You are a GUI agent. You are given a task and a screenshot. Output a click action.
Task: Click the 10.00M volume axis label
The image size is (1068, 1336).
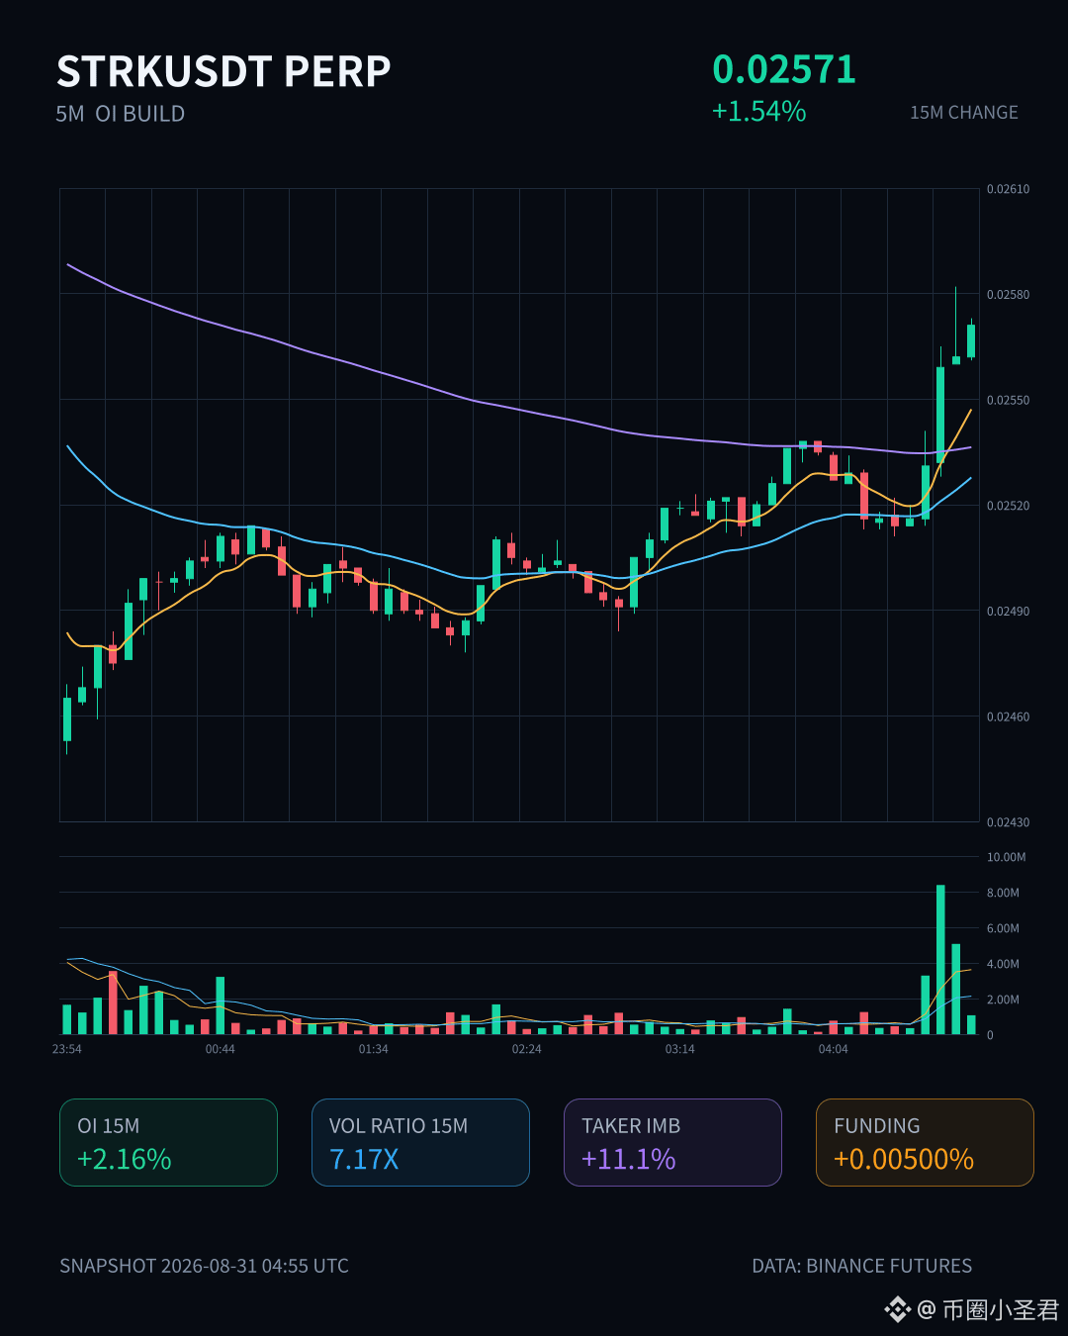pos(1006,857)
